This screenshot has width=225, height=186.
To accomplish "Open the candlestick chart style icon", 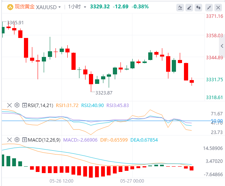I will tap(198, 7).
